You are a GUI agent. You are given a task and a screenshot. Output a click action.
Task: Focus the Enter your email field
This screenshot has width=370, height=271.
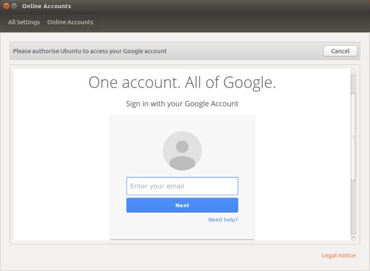[x=182, y=186]
